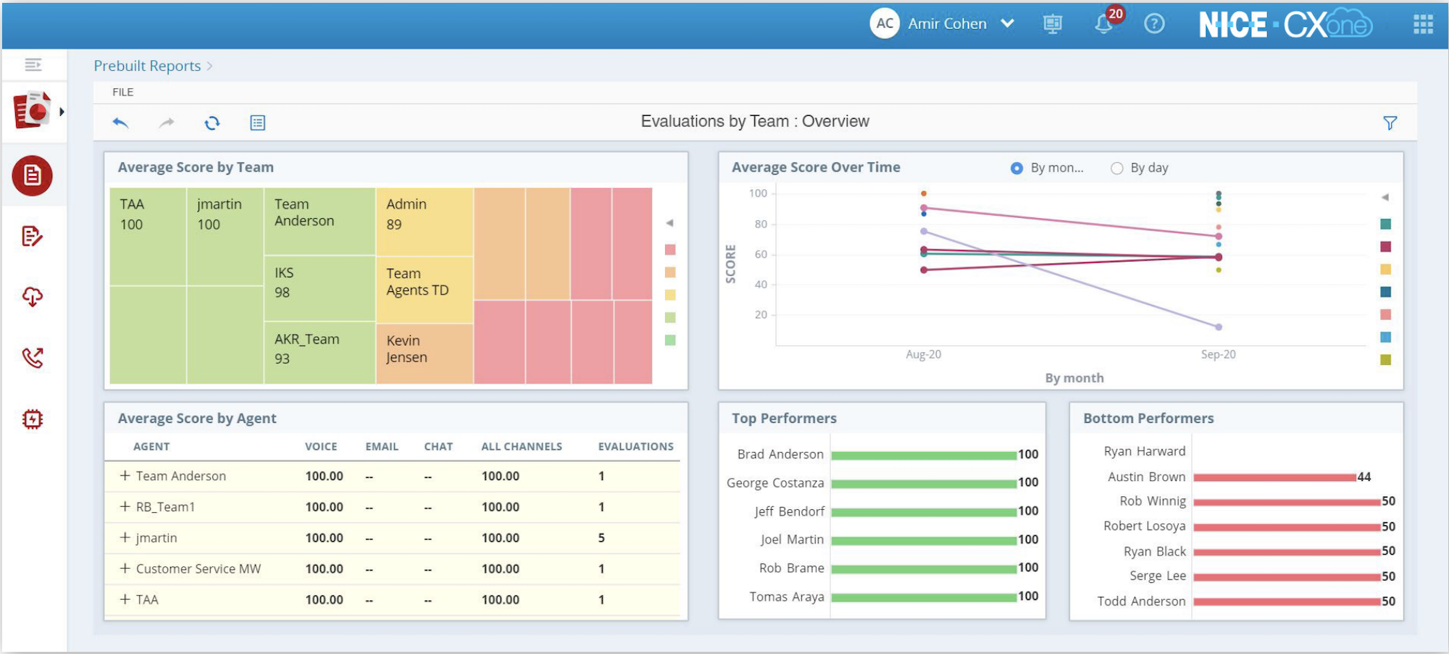This screenshot has width=1449, height=654.
Task: Click Todd Anderson's bottom performer bar
Action: pyautogui.click(x=1287, y=602)
